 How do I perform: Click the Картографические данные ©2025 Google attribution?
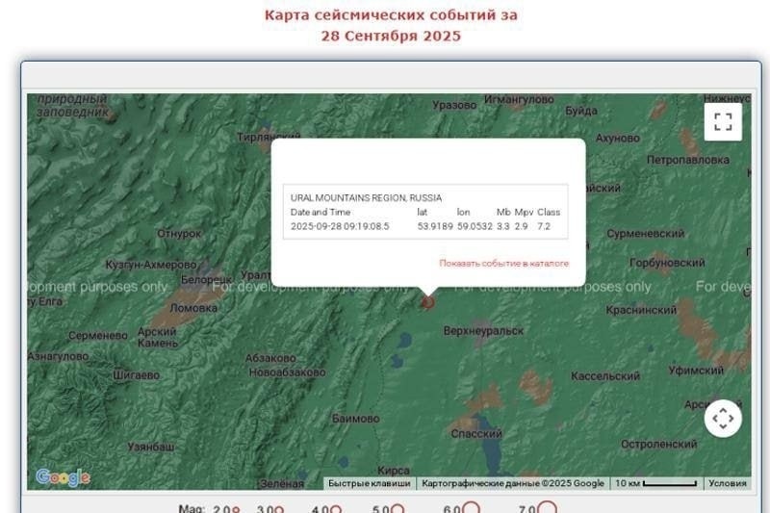pyautogui.click(x=513, y=483)
